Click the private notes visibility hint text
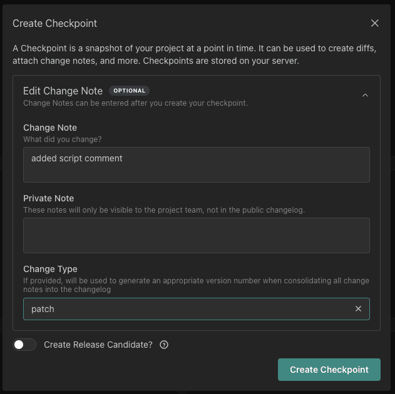Screen dimensions: 395x394 (x=163, y=210)
